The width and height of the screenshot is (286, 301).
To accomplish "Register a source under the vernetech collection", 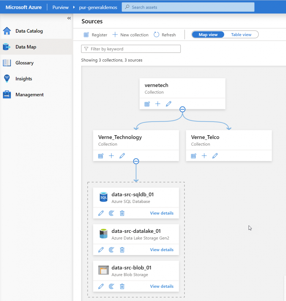I will point(147,104).
